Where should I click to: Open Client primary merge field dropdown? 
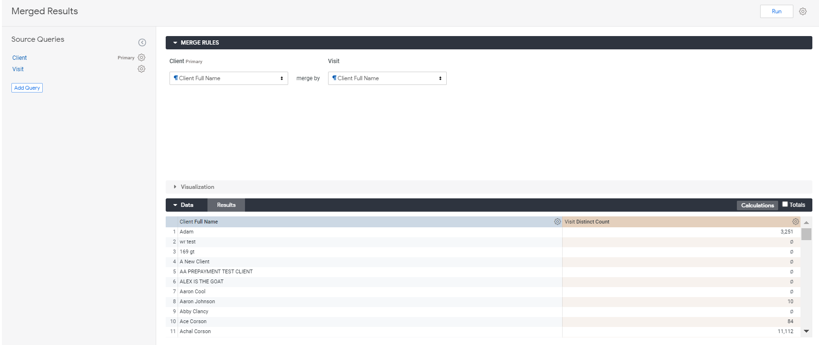click(x=228, y=78)
